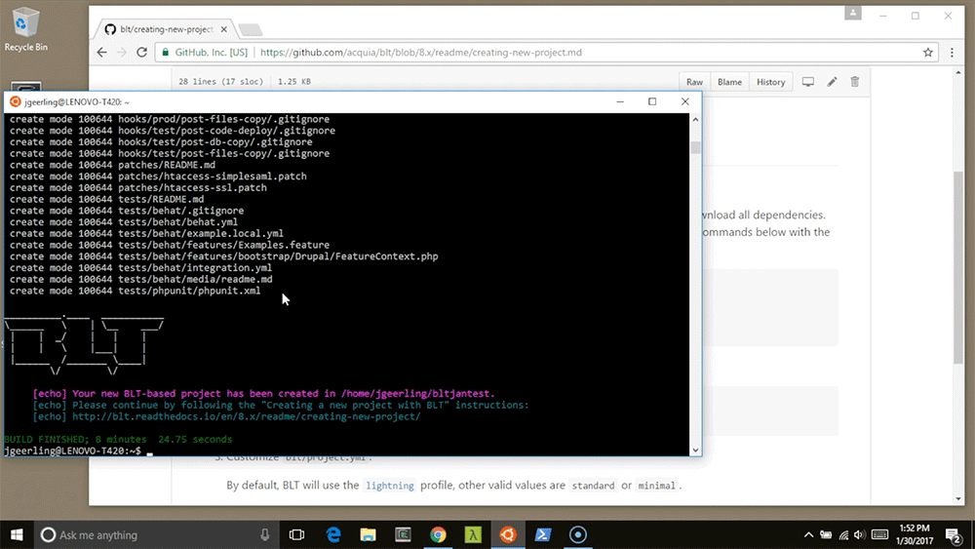Open the Raw view of the file
The height and width of the screenshot is (549, 975).
[694, 82]
